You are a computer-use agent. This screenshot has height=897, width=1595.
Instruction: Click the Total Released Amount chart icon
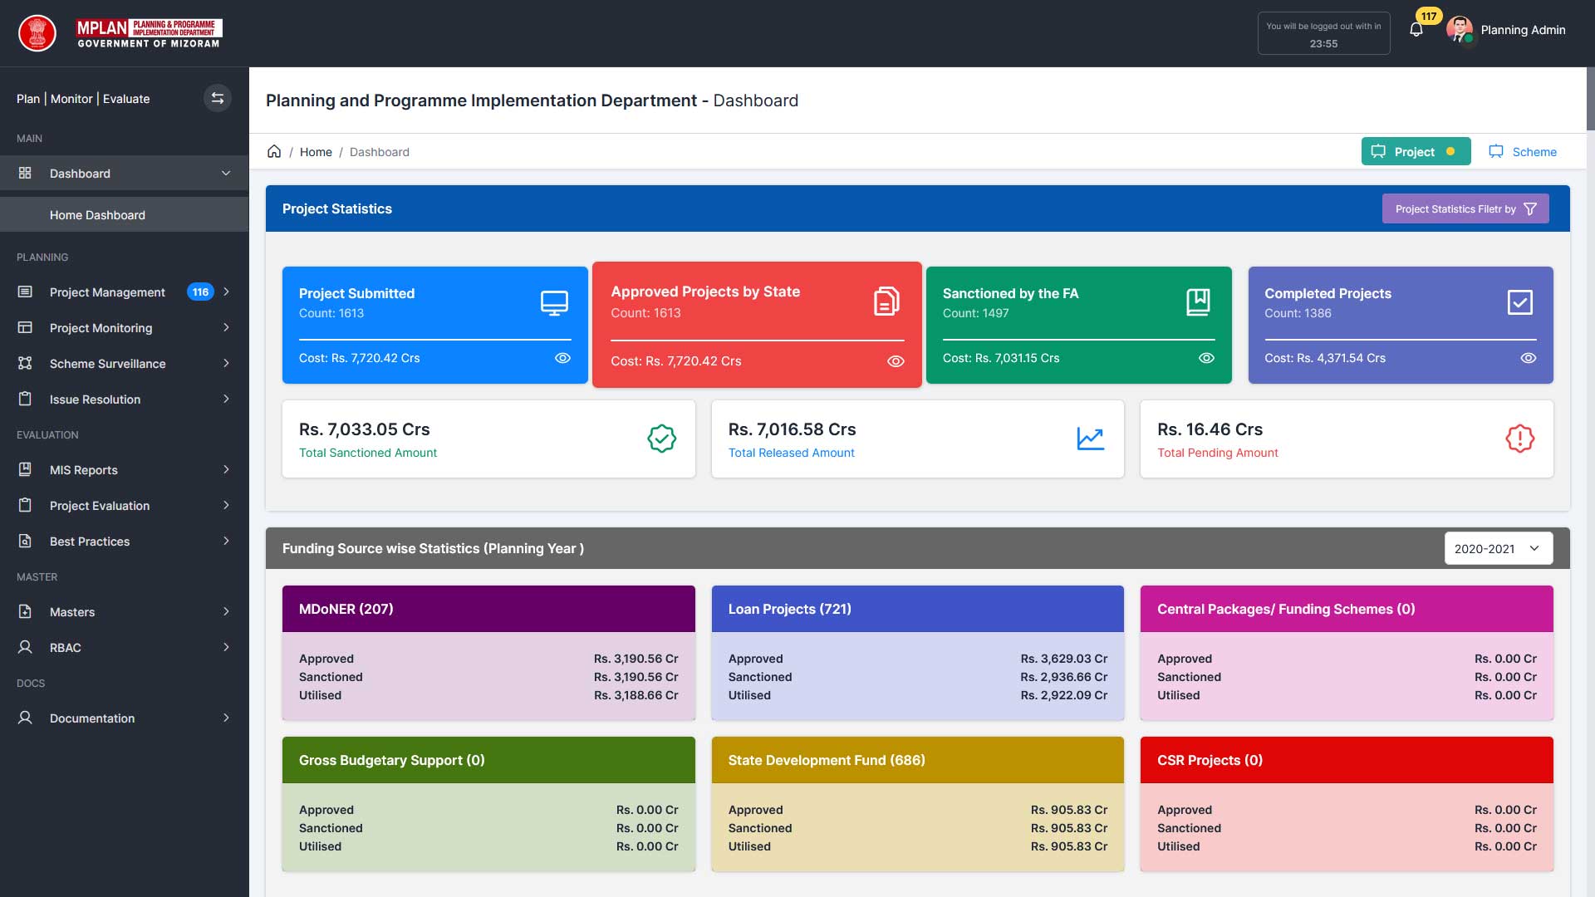(x=1090, y=439)
